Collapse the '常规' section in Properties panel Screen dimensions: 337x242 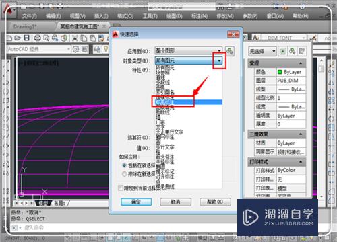pos(301,63)
